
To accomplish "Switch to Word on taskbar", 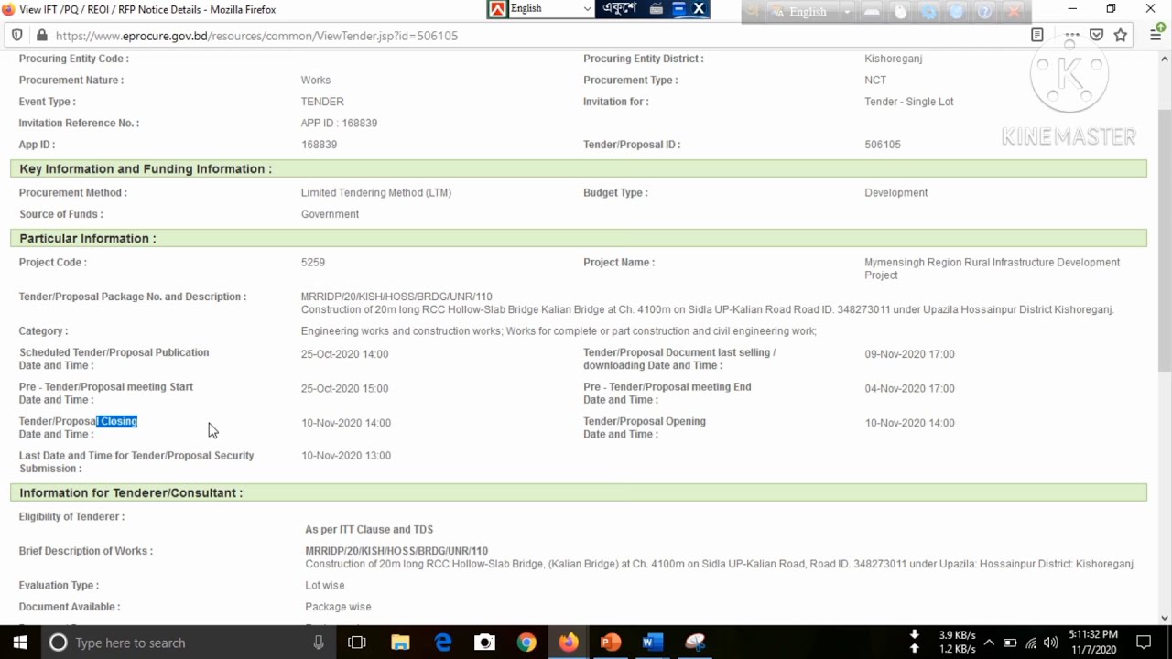I will pos(653,643).
